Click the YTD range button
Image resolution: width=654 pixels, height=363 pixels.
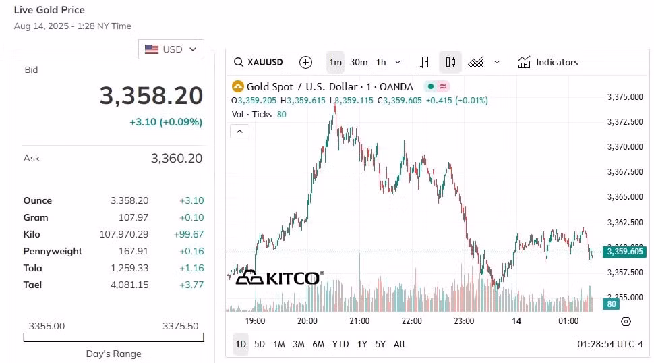tap(340, 344)
